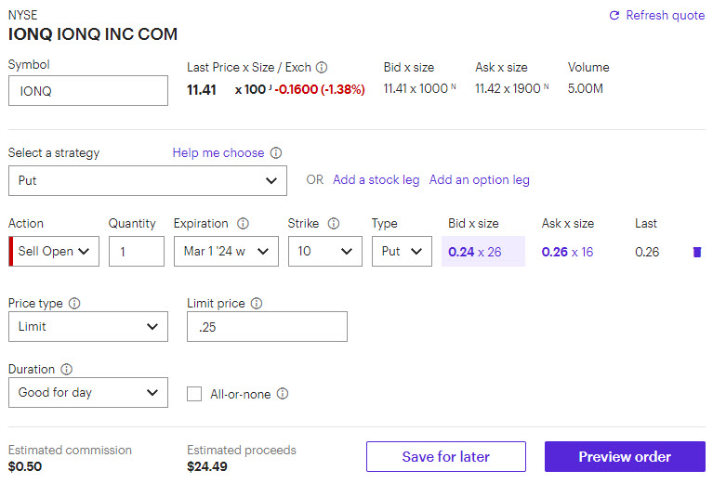
Task: Enable the All-or-none checkbox
Action: (x=194, y=394)
